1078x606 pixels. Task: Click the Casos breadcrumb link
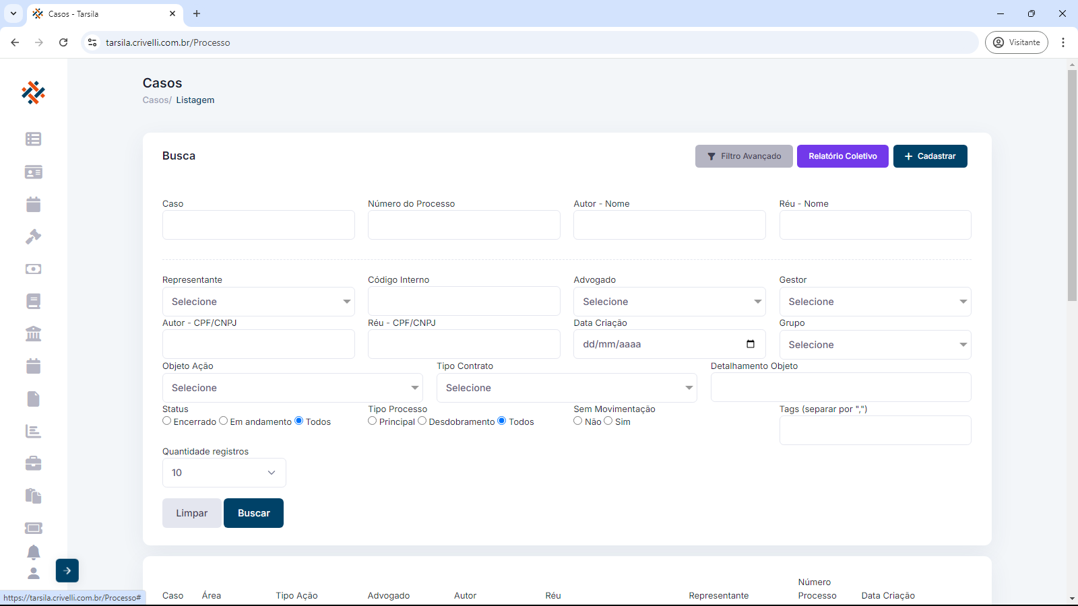tap(156, 100)
